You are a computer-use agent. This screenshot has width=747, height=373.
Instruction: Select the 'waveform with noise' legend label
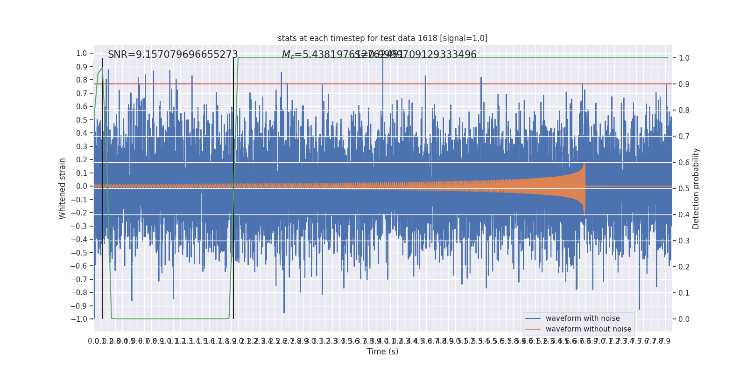pyautogui.click(x=583, y=318)
